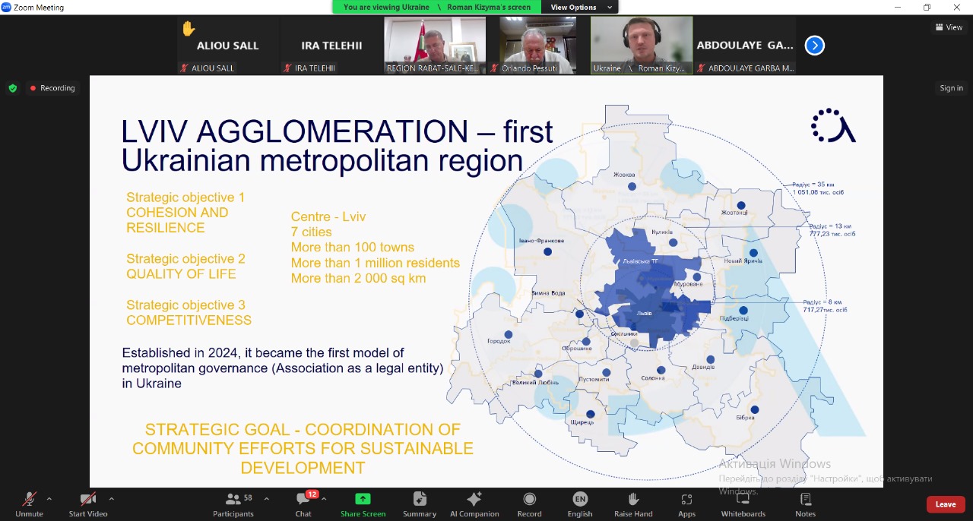This screenshot has width=973, height=521.
Task: Unmute the microphone
Action: pyautogui.click(x=29, y=504)
